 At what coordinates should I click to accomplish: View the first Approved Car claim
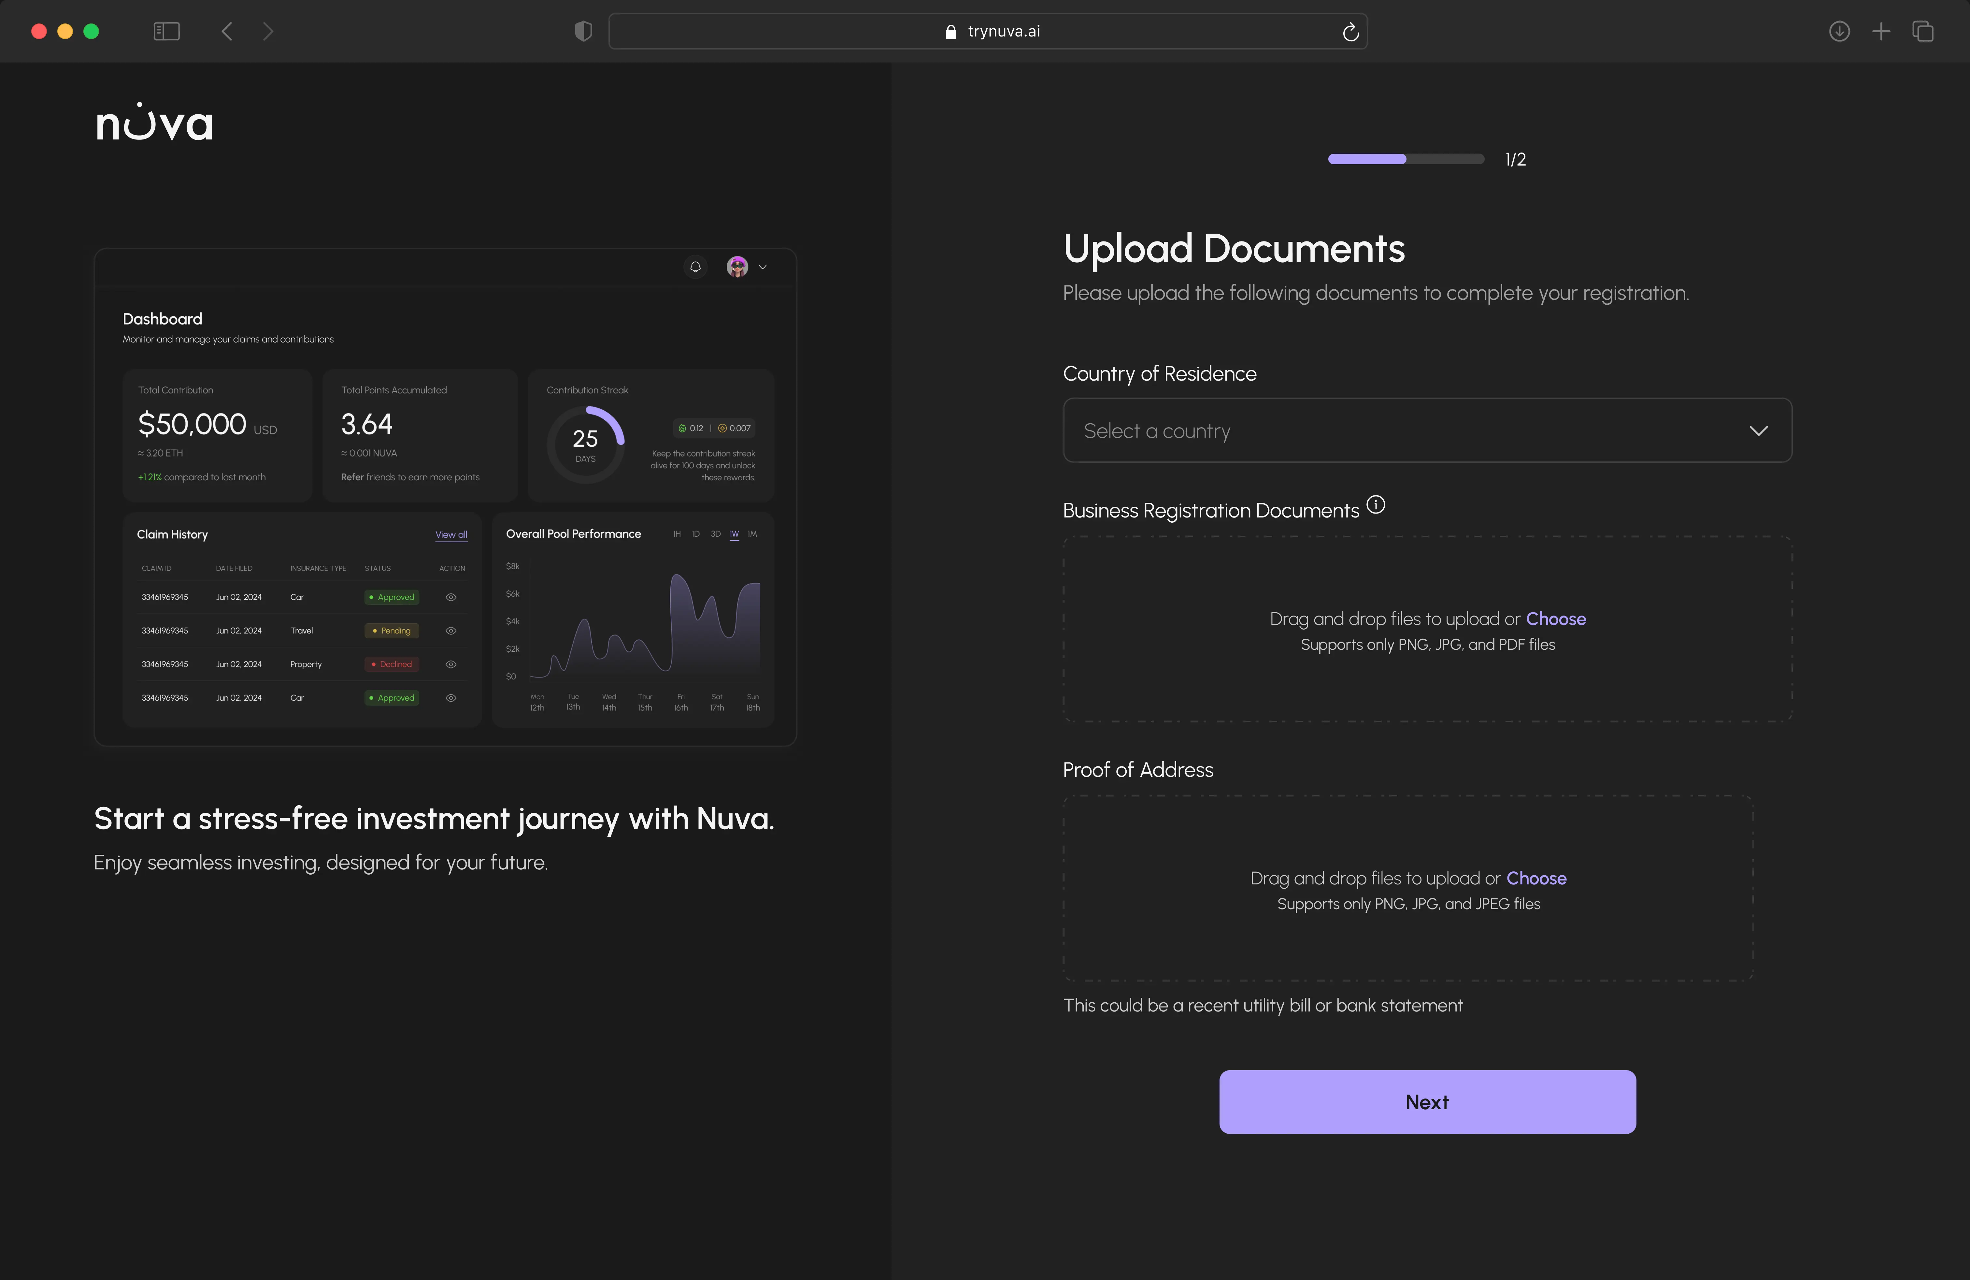point(451,597)
